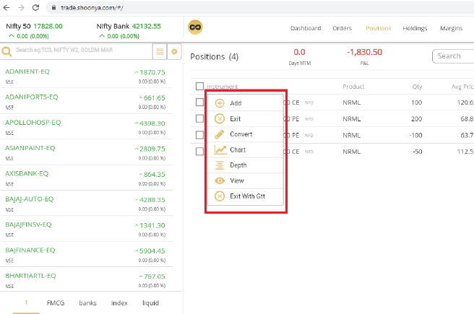Click the Shoonya infinity logo
This screenshot has width=474, height=314.
pos(195,27)
